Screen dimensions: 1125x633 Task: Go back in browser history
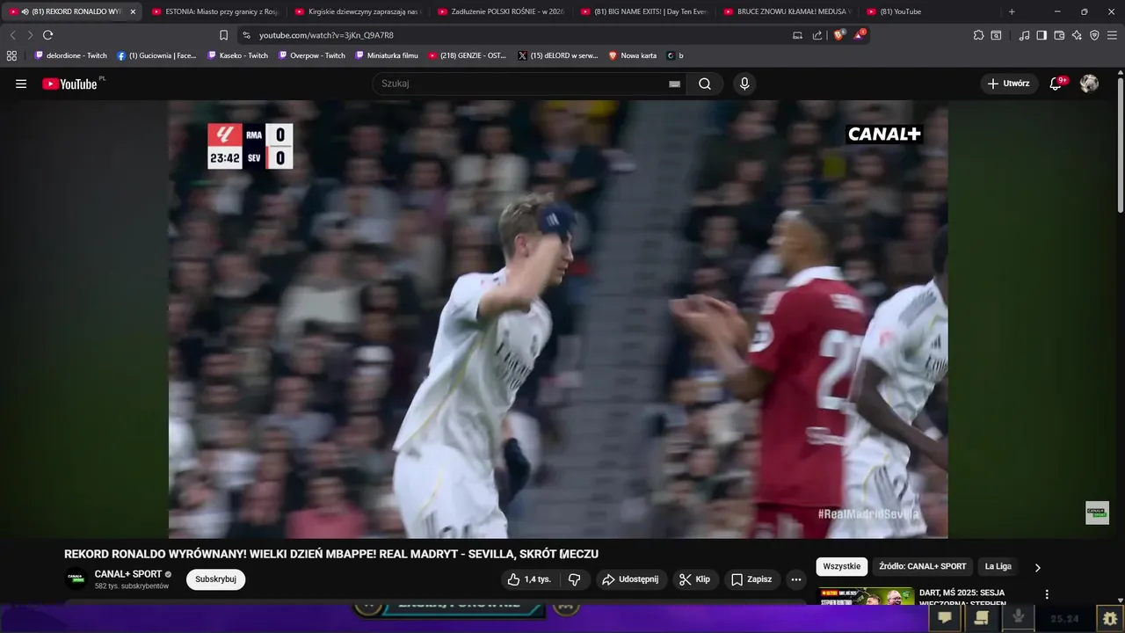(12, 35)
